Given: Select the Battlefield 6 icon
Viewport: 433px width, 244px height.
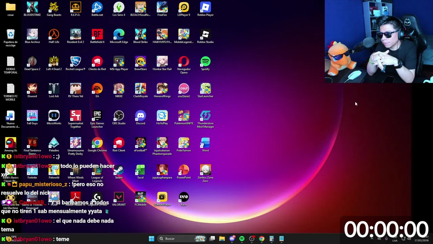Looking at the screenshot, I should [97, 36].
